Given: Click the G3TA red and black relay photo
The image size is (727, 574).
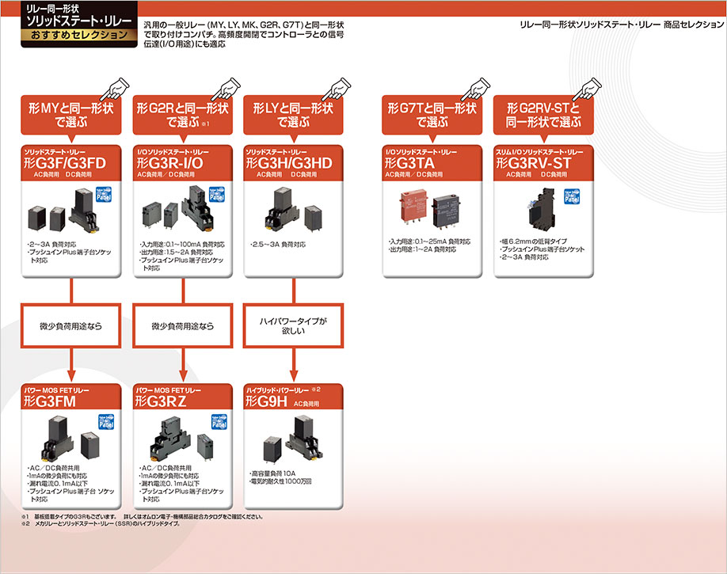Looking at the screenshot, I should click(x=431, y=210).
